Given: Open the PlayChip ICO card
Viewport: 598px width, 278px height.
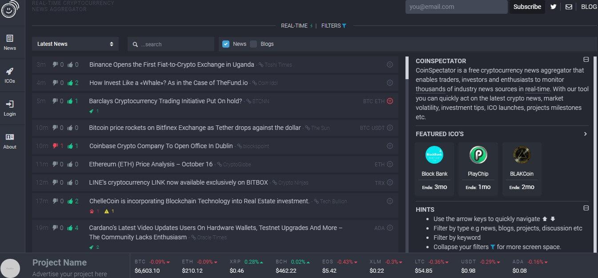Looking at the screenshot, I should coord(478,169).
